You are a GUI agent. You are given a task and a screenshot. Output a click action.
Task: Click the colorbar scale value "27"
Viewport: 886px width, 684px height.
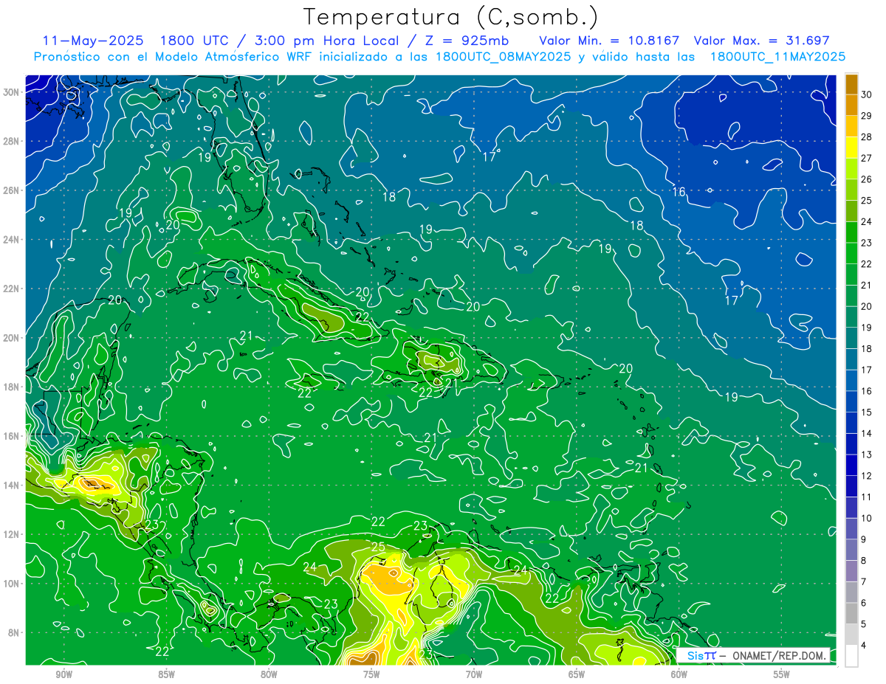point(868,158)
